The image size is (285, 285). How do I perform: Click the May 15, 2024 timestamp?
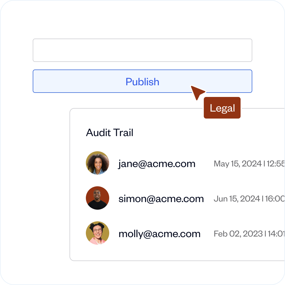[x=249, y=164]
